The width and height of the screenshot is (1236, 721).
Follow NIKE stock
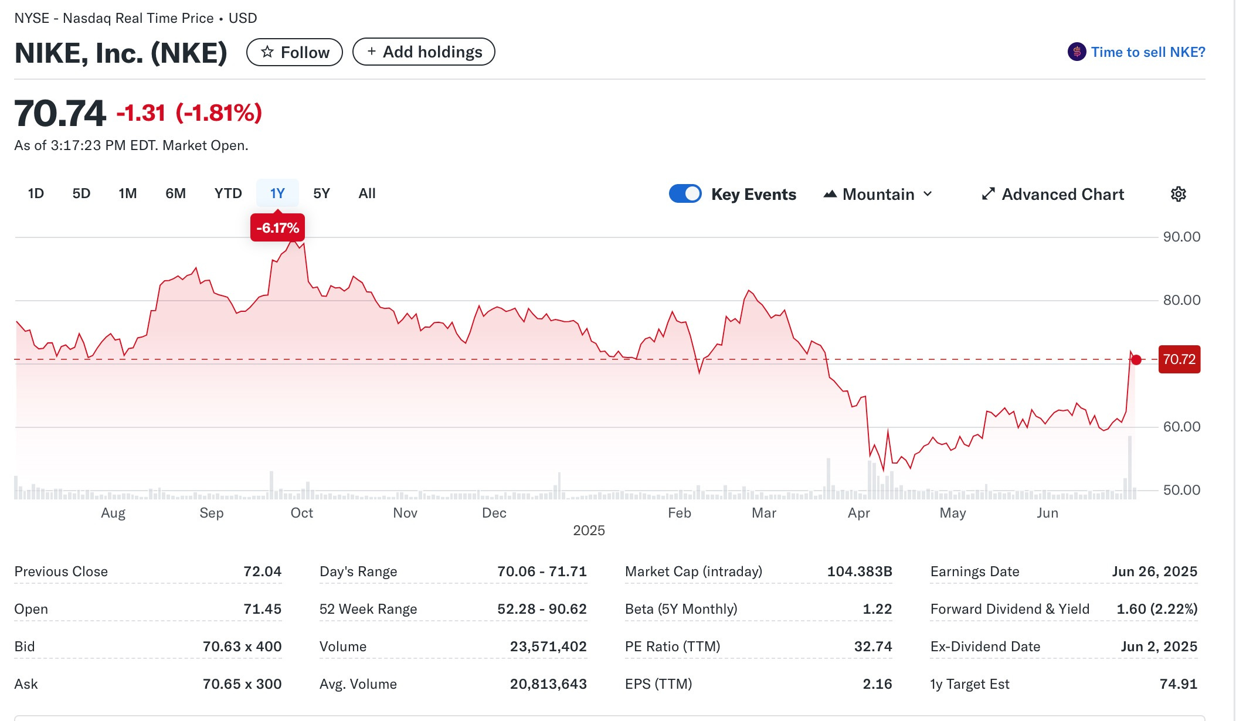point(294,52)
